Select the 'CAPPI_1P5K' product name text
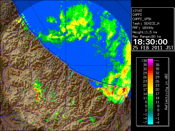 pos(142,19)
